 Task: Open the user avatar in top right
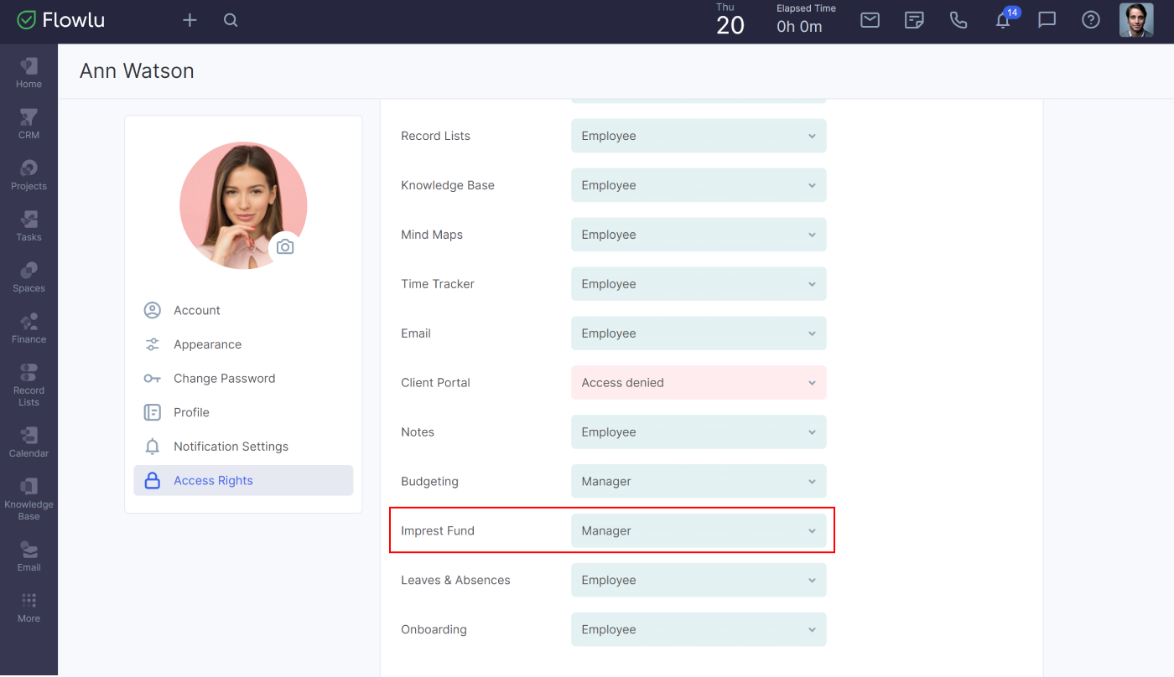coord(1136,20)
